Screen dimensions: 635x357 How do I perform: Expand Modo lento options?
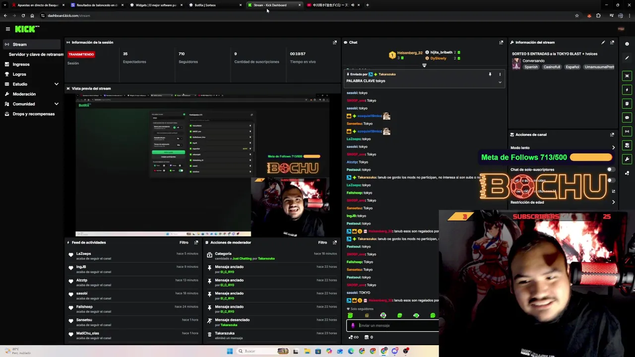pos(613,148)
